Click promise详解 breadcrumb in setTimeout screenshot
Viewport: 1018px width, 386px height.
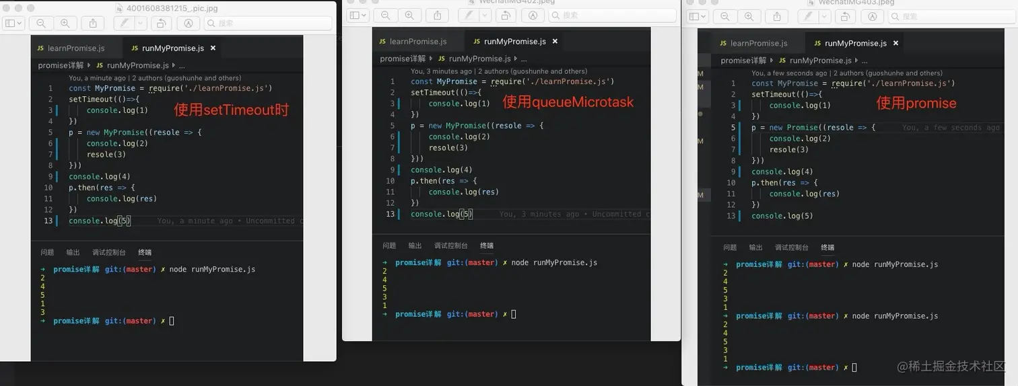(61, 65)
